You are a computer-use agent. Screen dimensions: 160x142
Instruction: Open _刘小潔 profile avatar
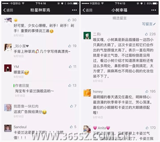point(8,47)
